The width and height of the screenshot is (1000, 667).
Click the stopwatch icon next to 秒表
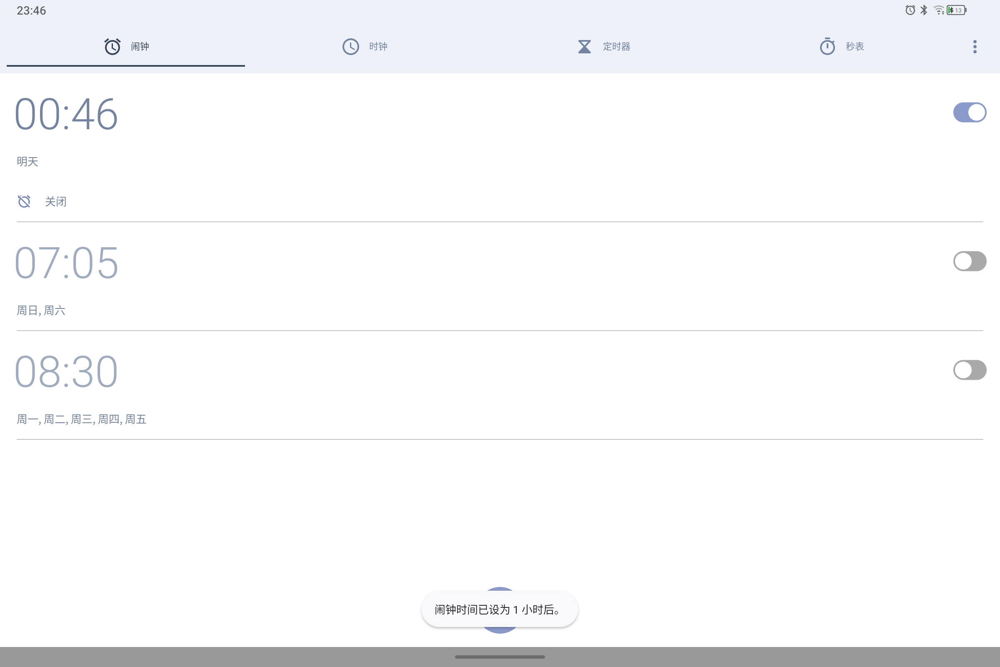click(827, 46)
